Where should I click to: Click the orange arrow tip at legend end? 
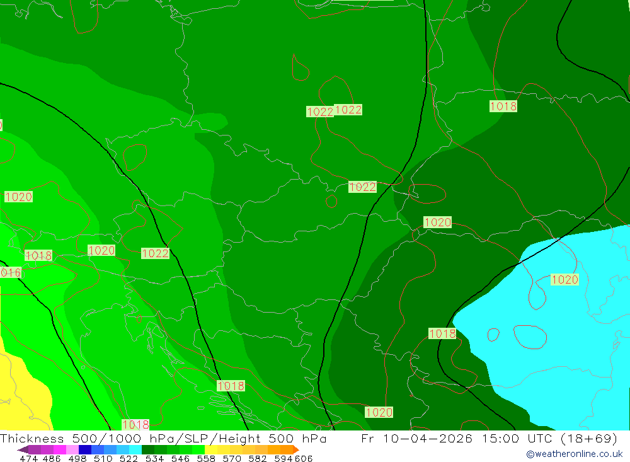296,449
